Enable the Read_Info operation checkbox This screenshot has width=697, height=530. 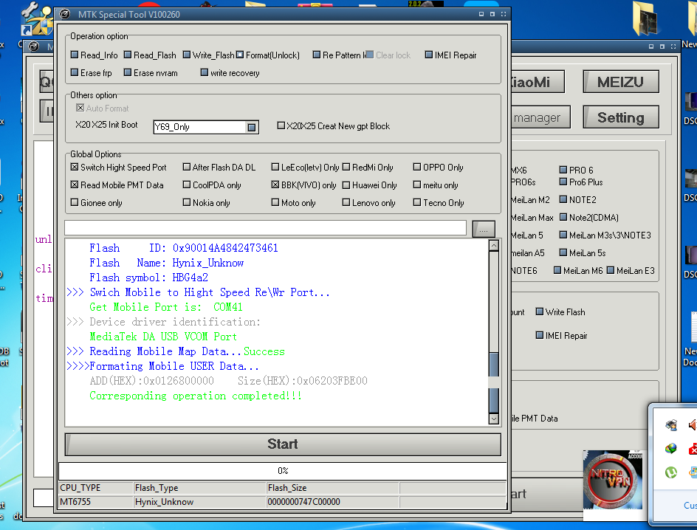pos(75,55)
